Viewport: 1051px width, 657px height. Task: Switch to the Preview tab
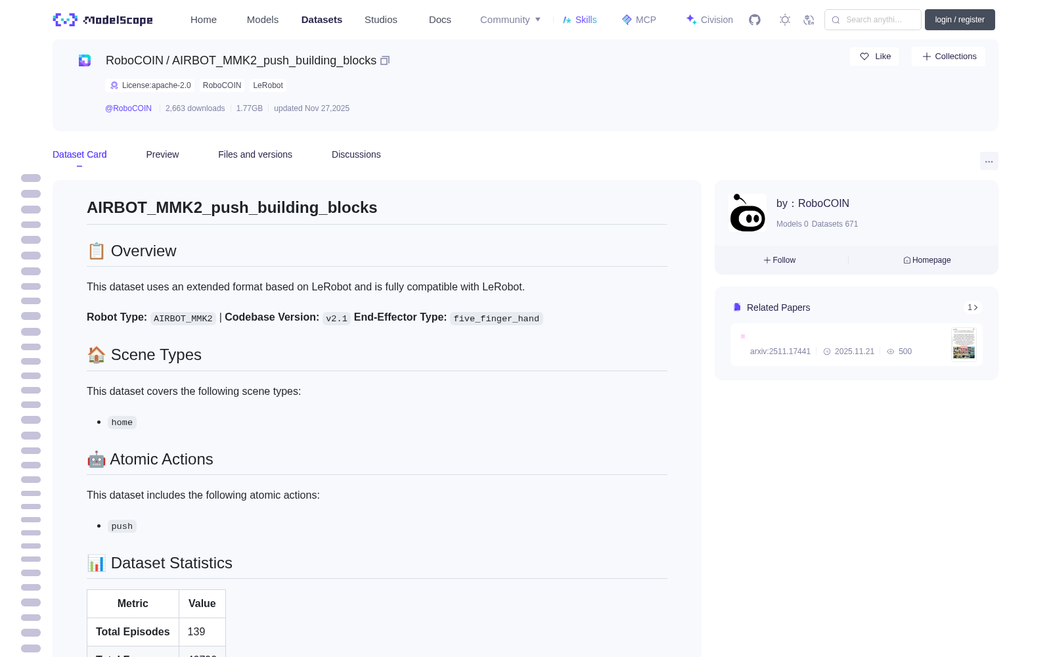point(162,154)
